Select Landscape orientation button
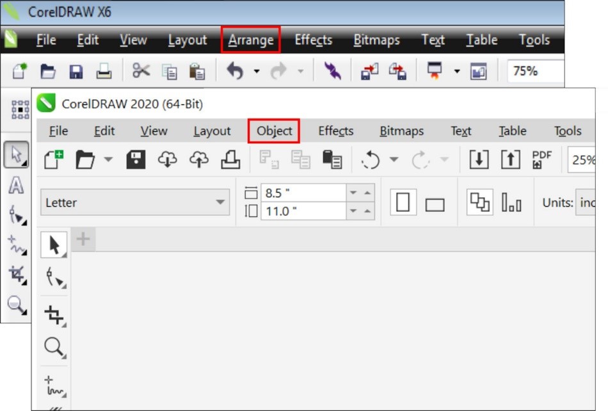The width and height of the screenshot is (608, 411). (x=435, y=204)
